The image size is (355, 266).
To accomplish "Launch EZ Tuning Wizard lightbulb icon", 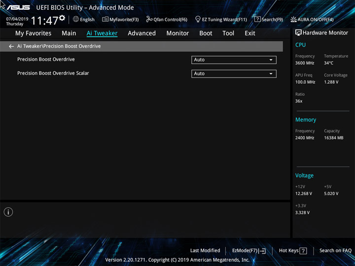I will pos(198,19).
